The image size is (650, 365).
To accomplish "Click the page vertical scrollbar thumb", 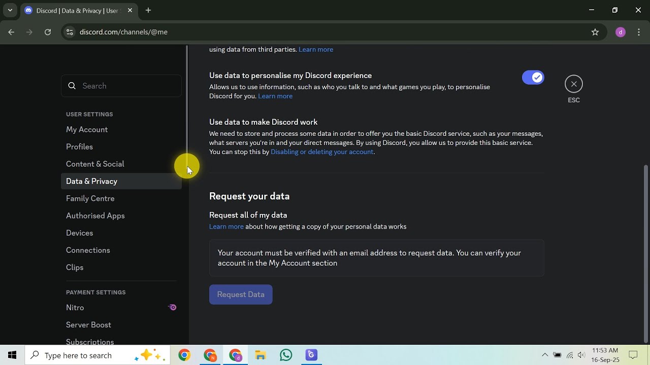I will click(645, 253).
